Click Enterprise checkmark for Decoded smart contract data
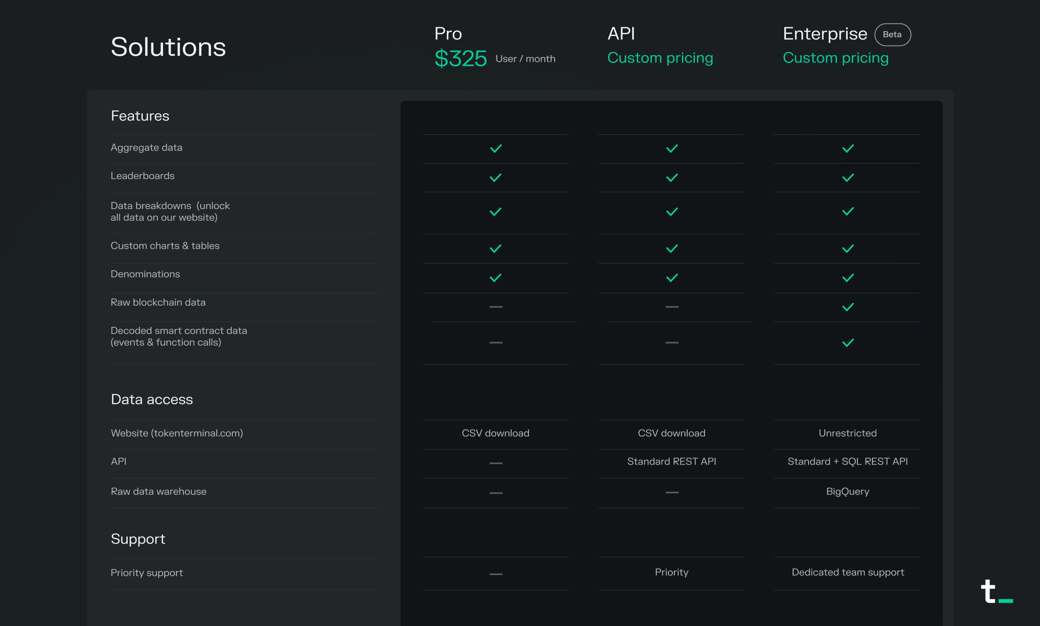 [x=847, y=343]
